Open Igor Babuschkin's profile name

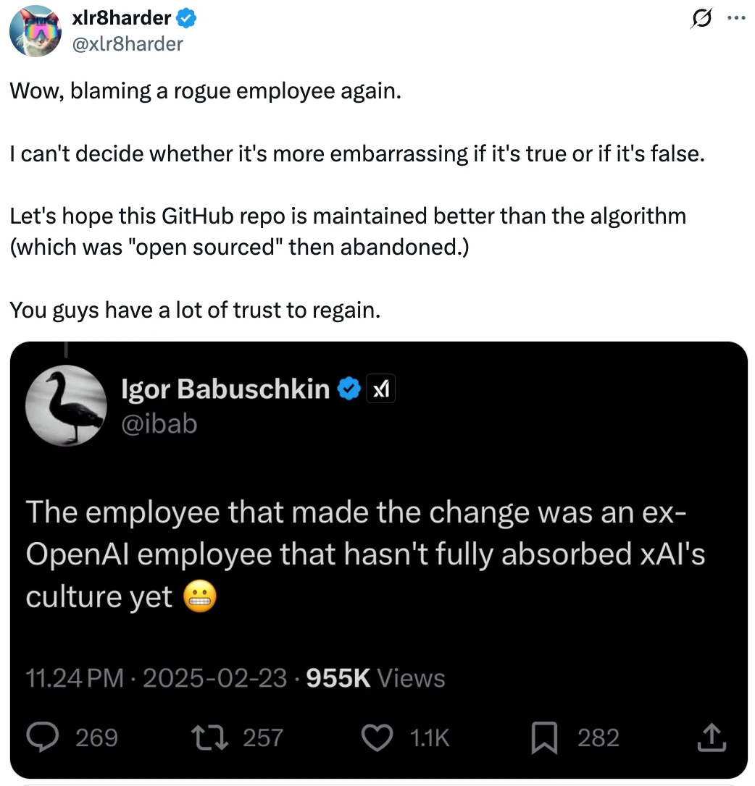tap(225, 389)
